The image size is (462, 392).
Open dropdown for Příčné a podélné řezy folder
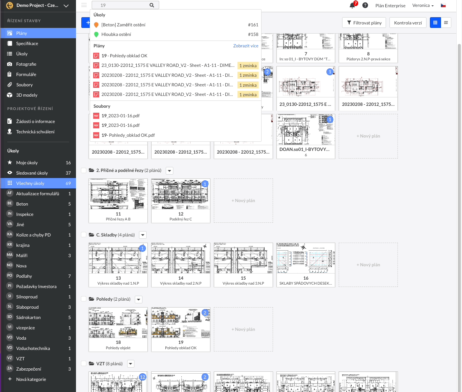(170, 171)
